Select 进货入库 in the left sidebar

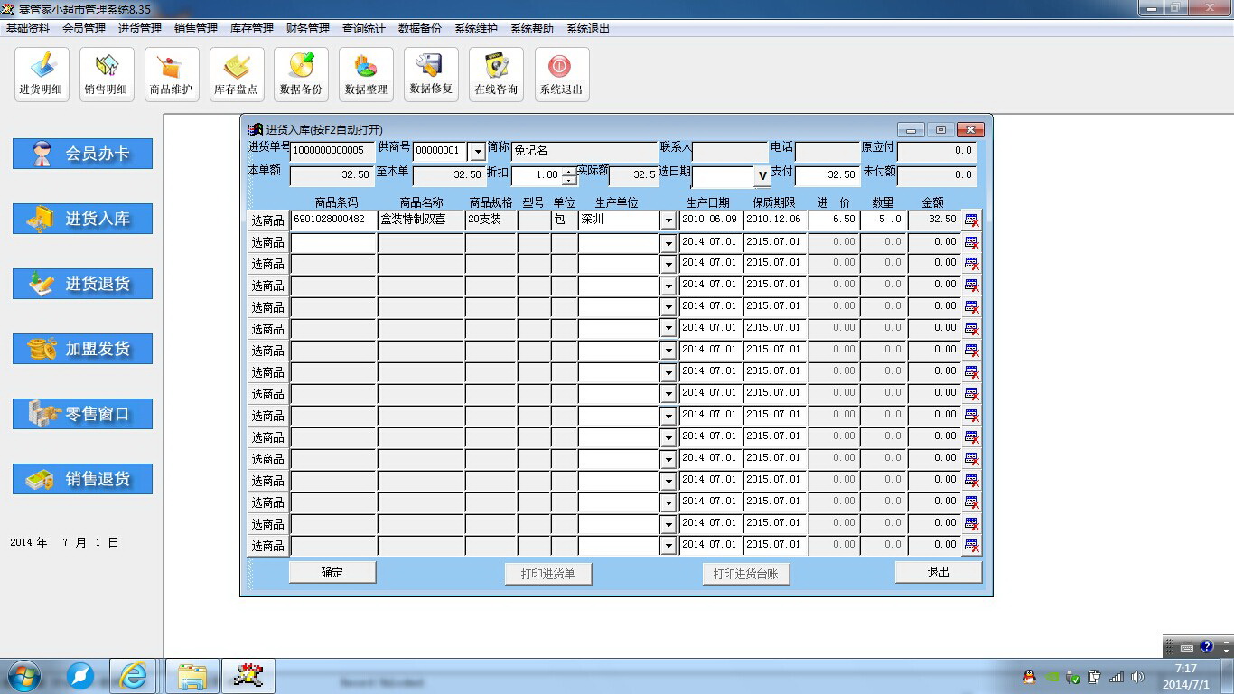click(82, 219)
